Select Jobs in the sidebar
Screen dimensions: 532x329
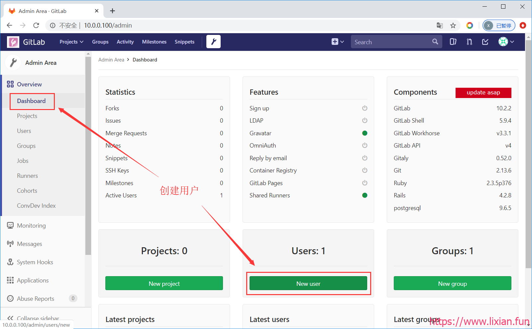pyautogui.click(x=23, y=161)
